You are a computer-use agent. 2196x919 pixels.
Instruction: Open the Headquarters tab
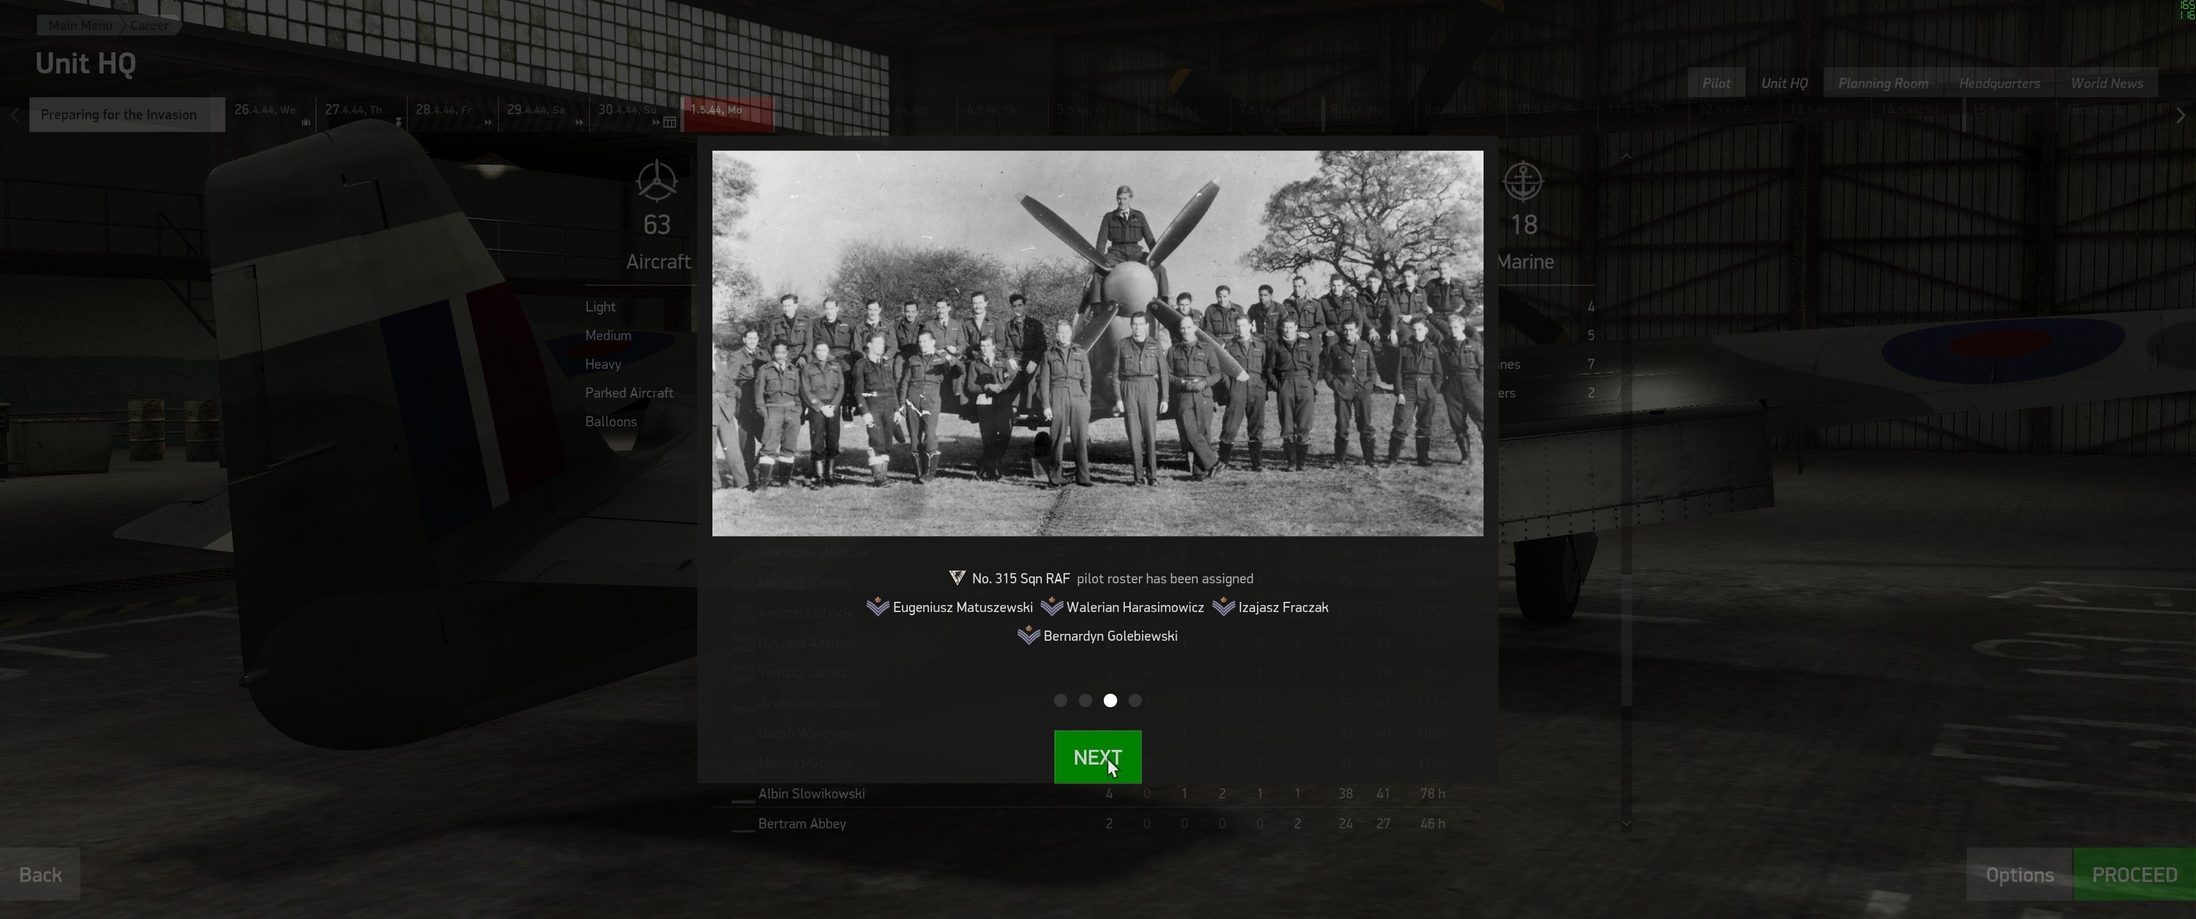[x=1999, y=83]
